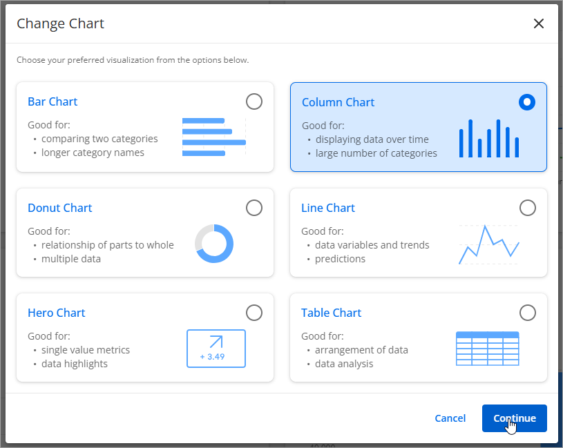
Task: Click the Line Chart heading text
Action: coord(328,208)
